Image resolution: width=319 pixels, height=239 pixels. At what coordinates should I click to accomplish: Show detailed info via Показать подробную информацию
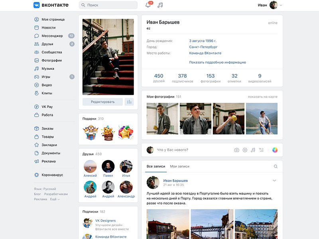tap(217, 62)
